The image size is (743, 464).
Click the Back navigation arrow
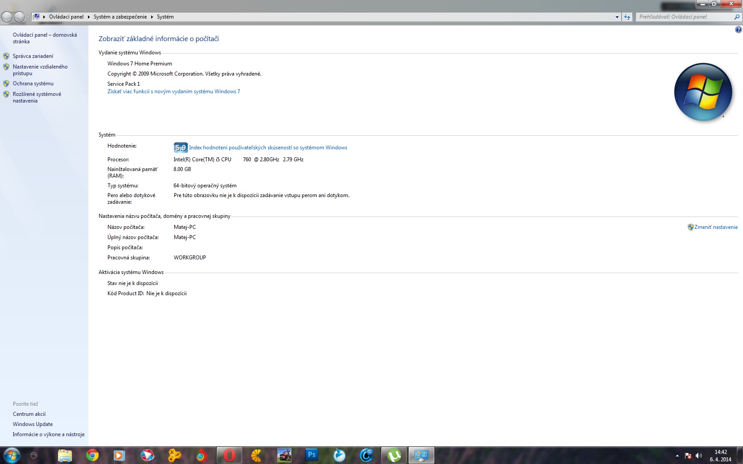(7, 17)
